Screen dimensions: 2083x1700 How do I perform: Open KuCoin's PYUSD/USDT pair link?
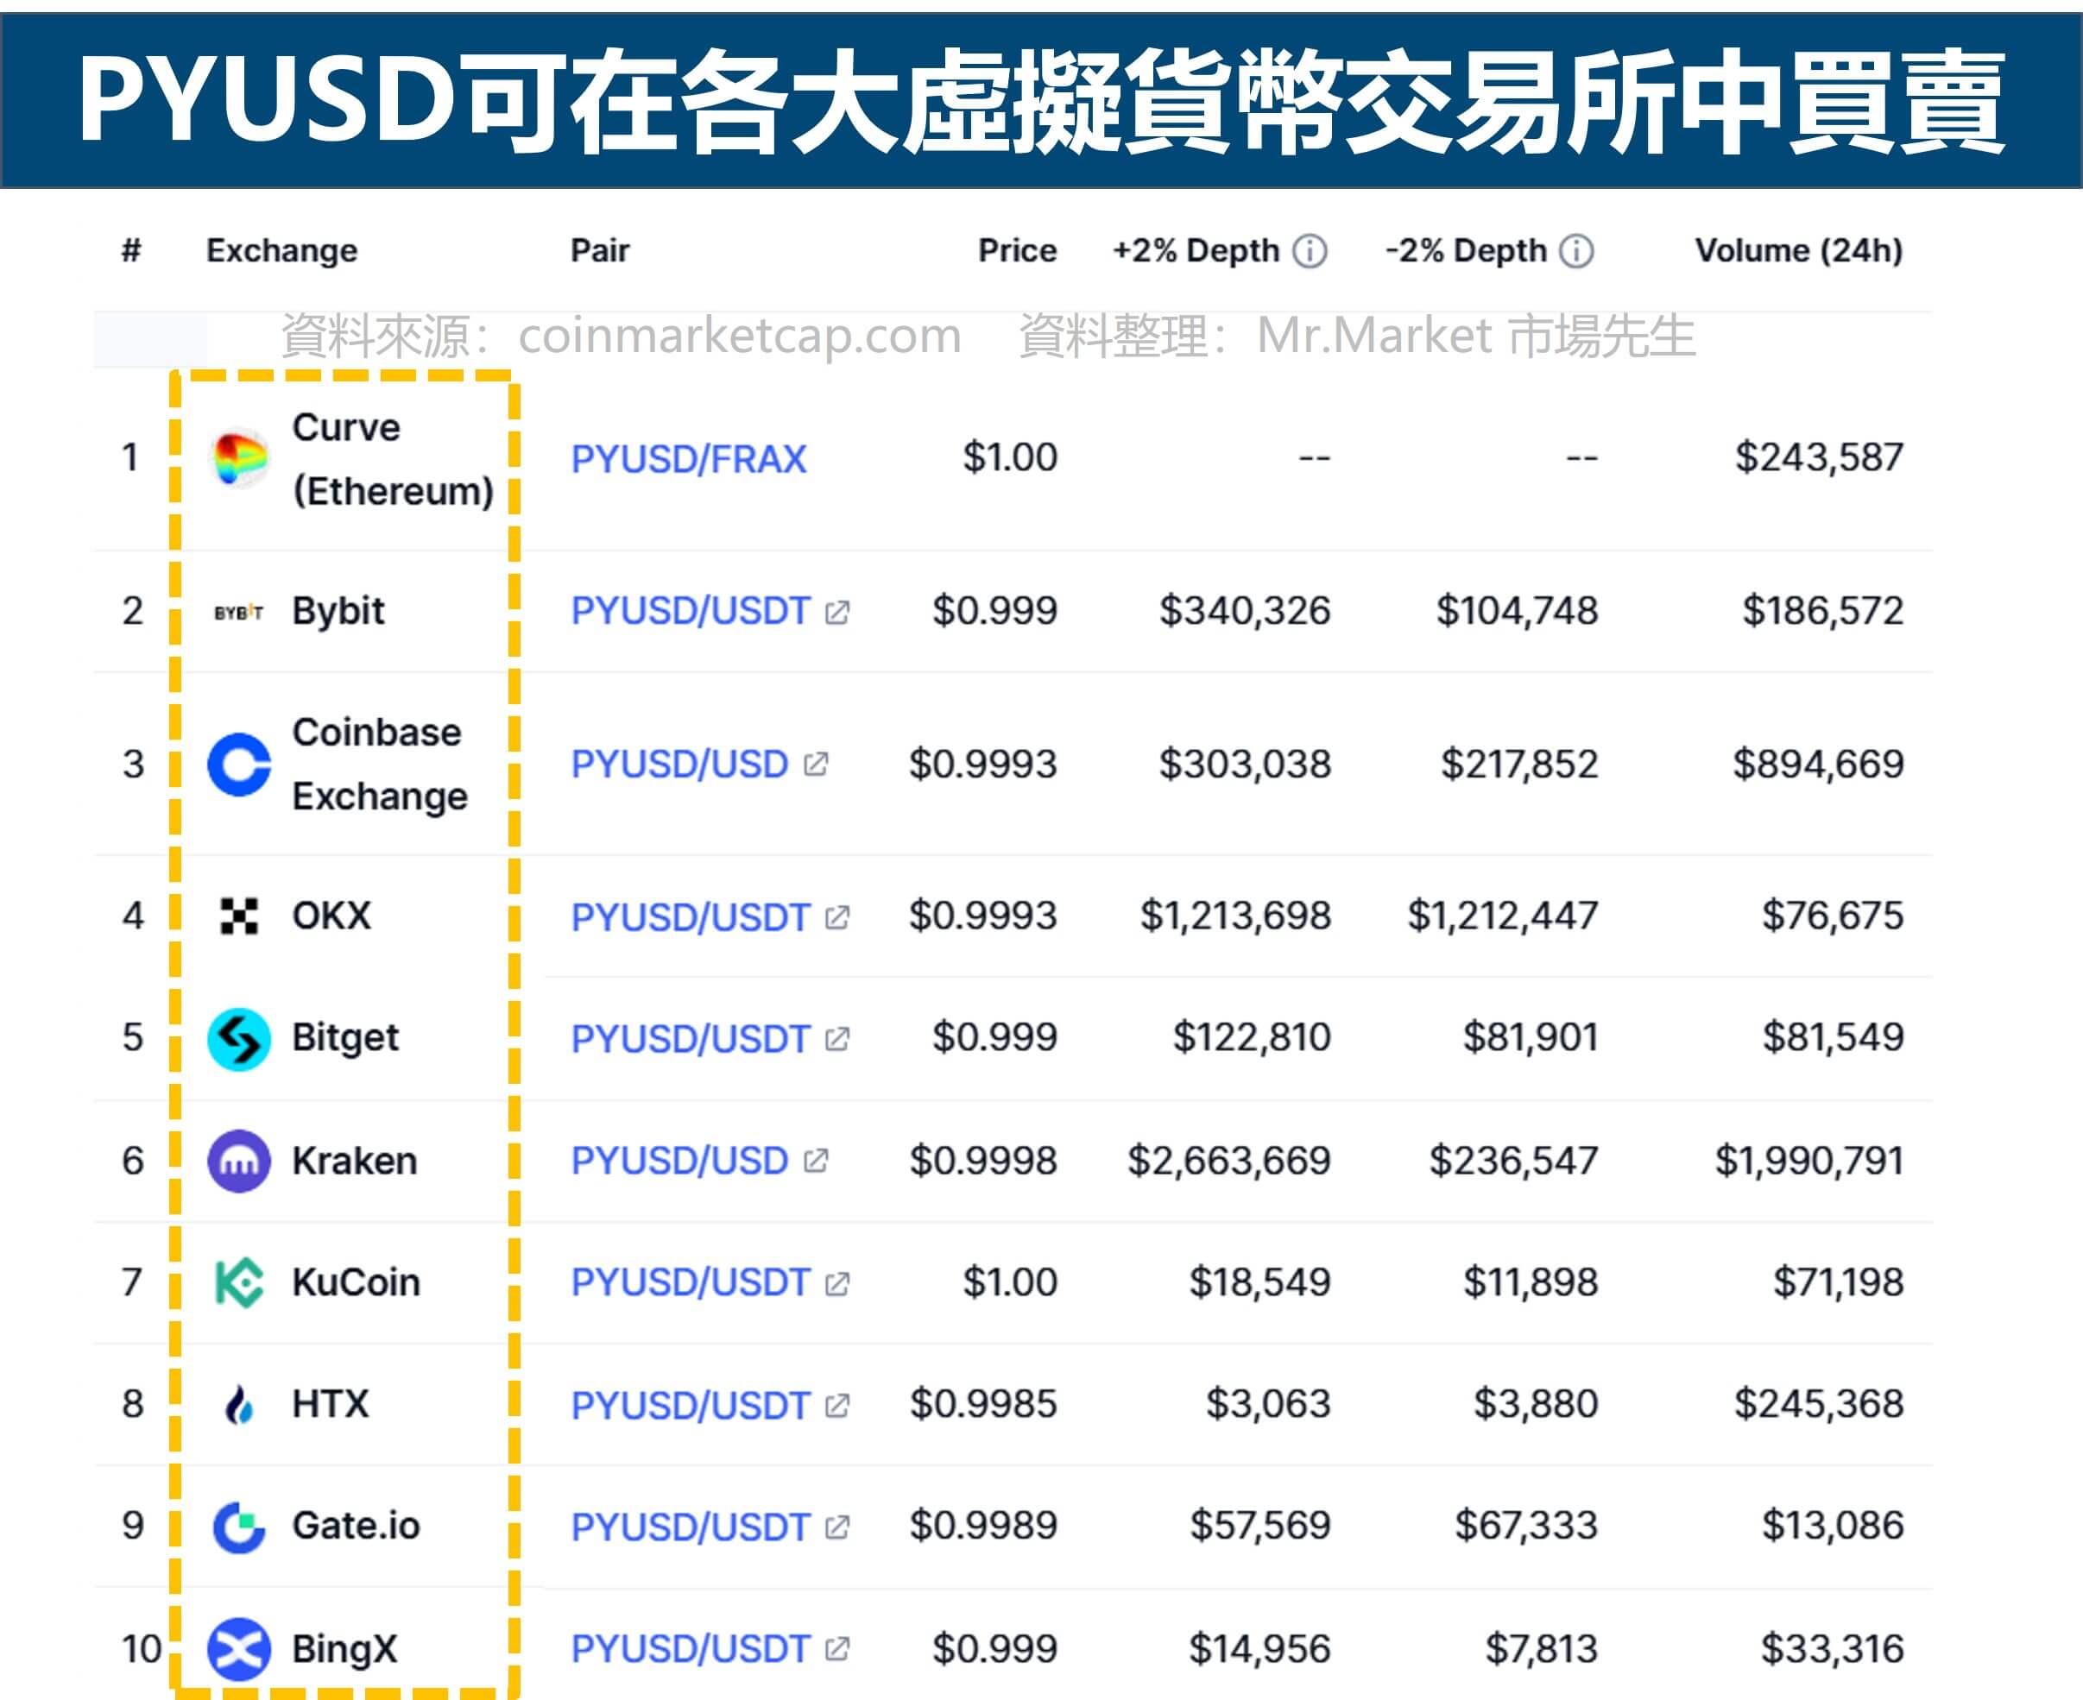[692, 1281]
